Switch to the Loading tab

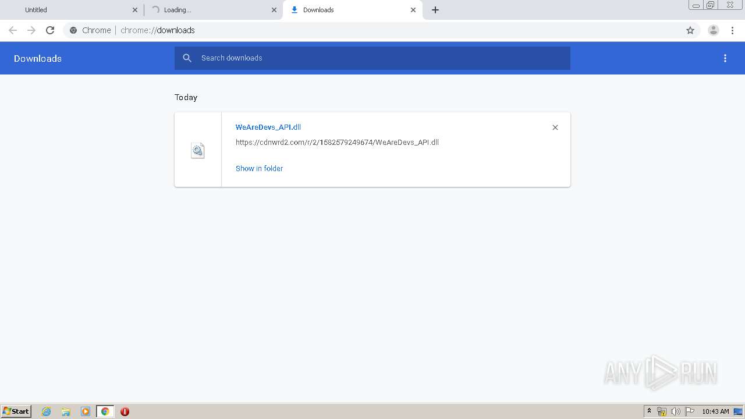(x=213, y=10)
